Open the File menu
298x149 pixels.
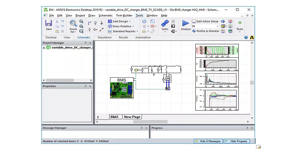(x=51, y=16)
